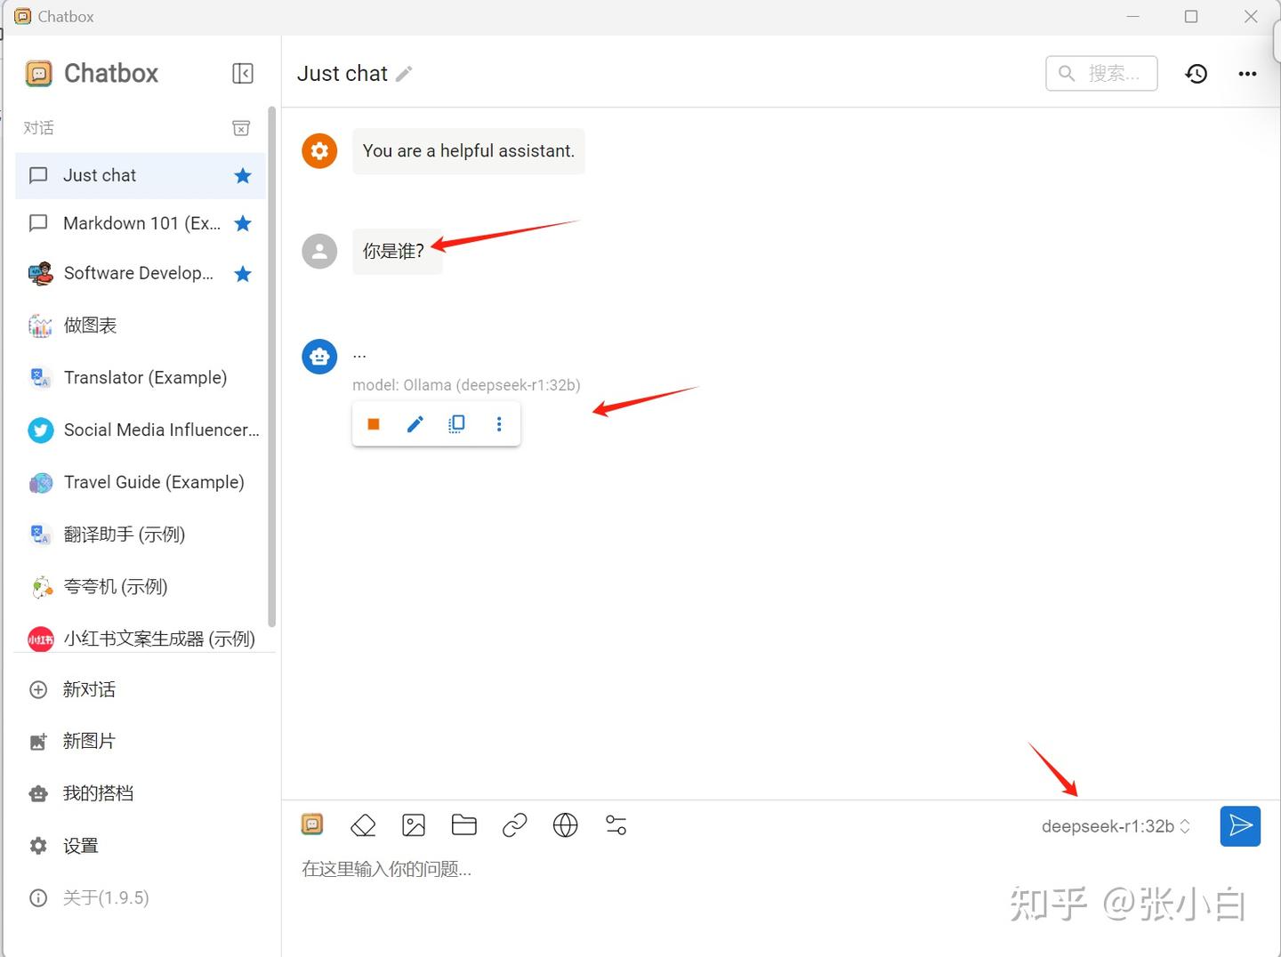
Task: Attach a link with the chain icon
Action: pyautogui.click(x=515, y=825)
